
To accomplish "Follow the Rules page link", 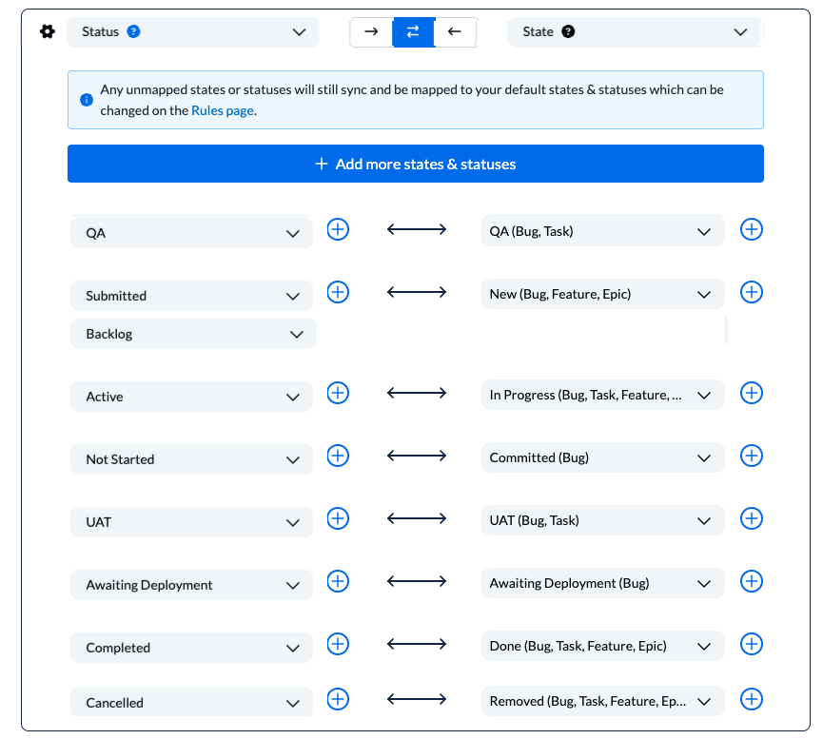I will 223,110.
